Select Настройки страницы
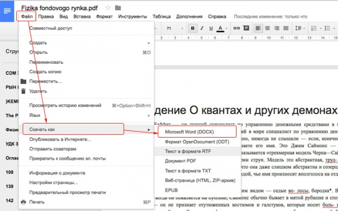338x211 pixels. point(86,183)
